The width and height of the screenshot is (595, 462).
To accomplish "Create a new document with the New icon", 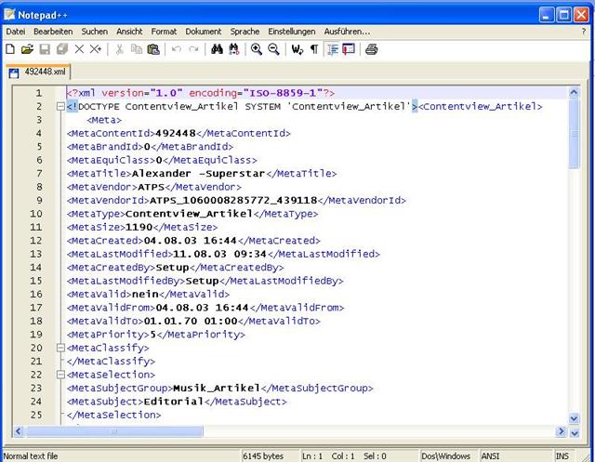I will (x=10, y=49).
